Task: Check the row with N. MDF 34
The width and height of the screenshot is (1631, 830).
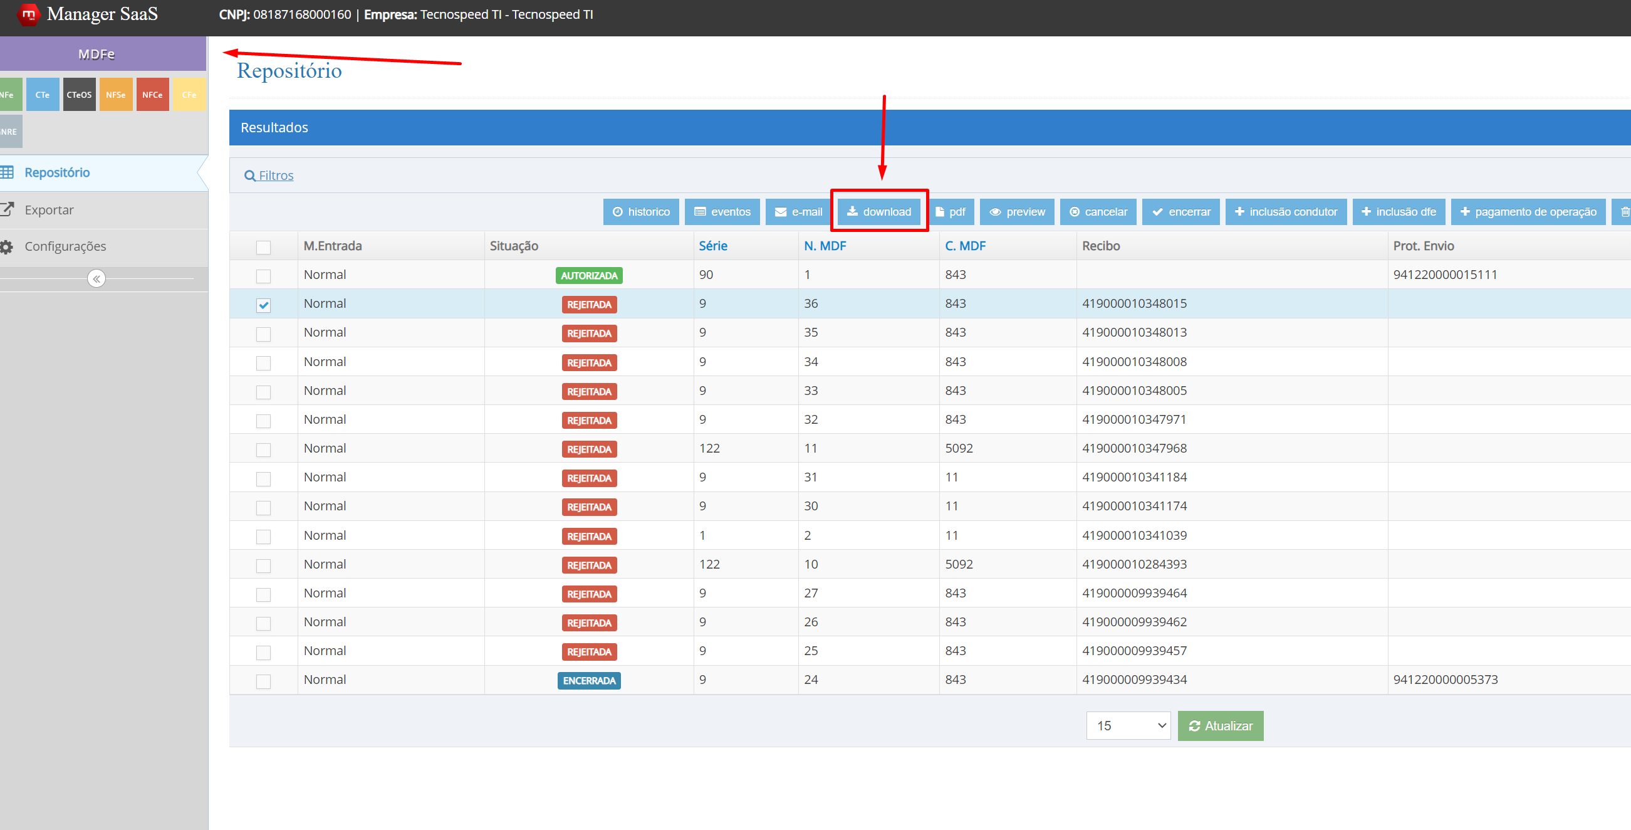Action: pyautogui.click(x=263, y=363)
